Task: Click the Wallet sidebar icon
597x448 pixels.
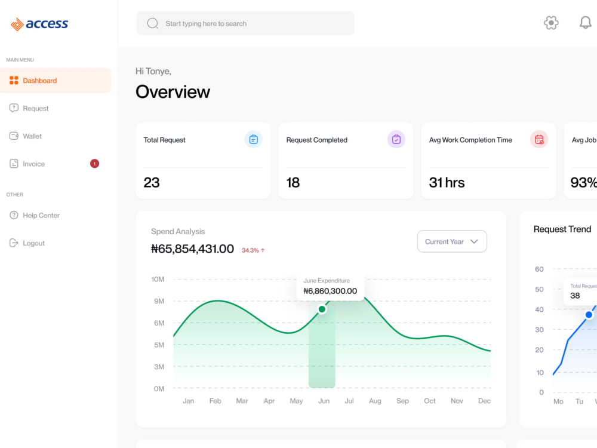Action: [14, 136]
